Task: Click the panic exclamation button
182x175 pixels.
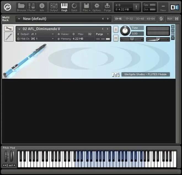Action: pyautogui.click(x=136, y=7)
